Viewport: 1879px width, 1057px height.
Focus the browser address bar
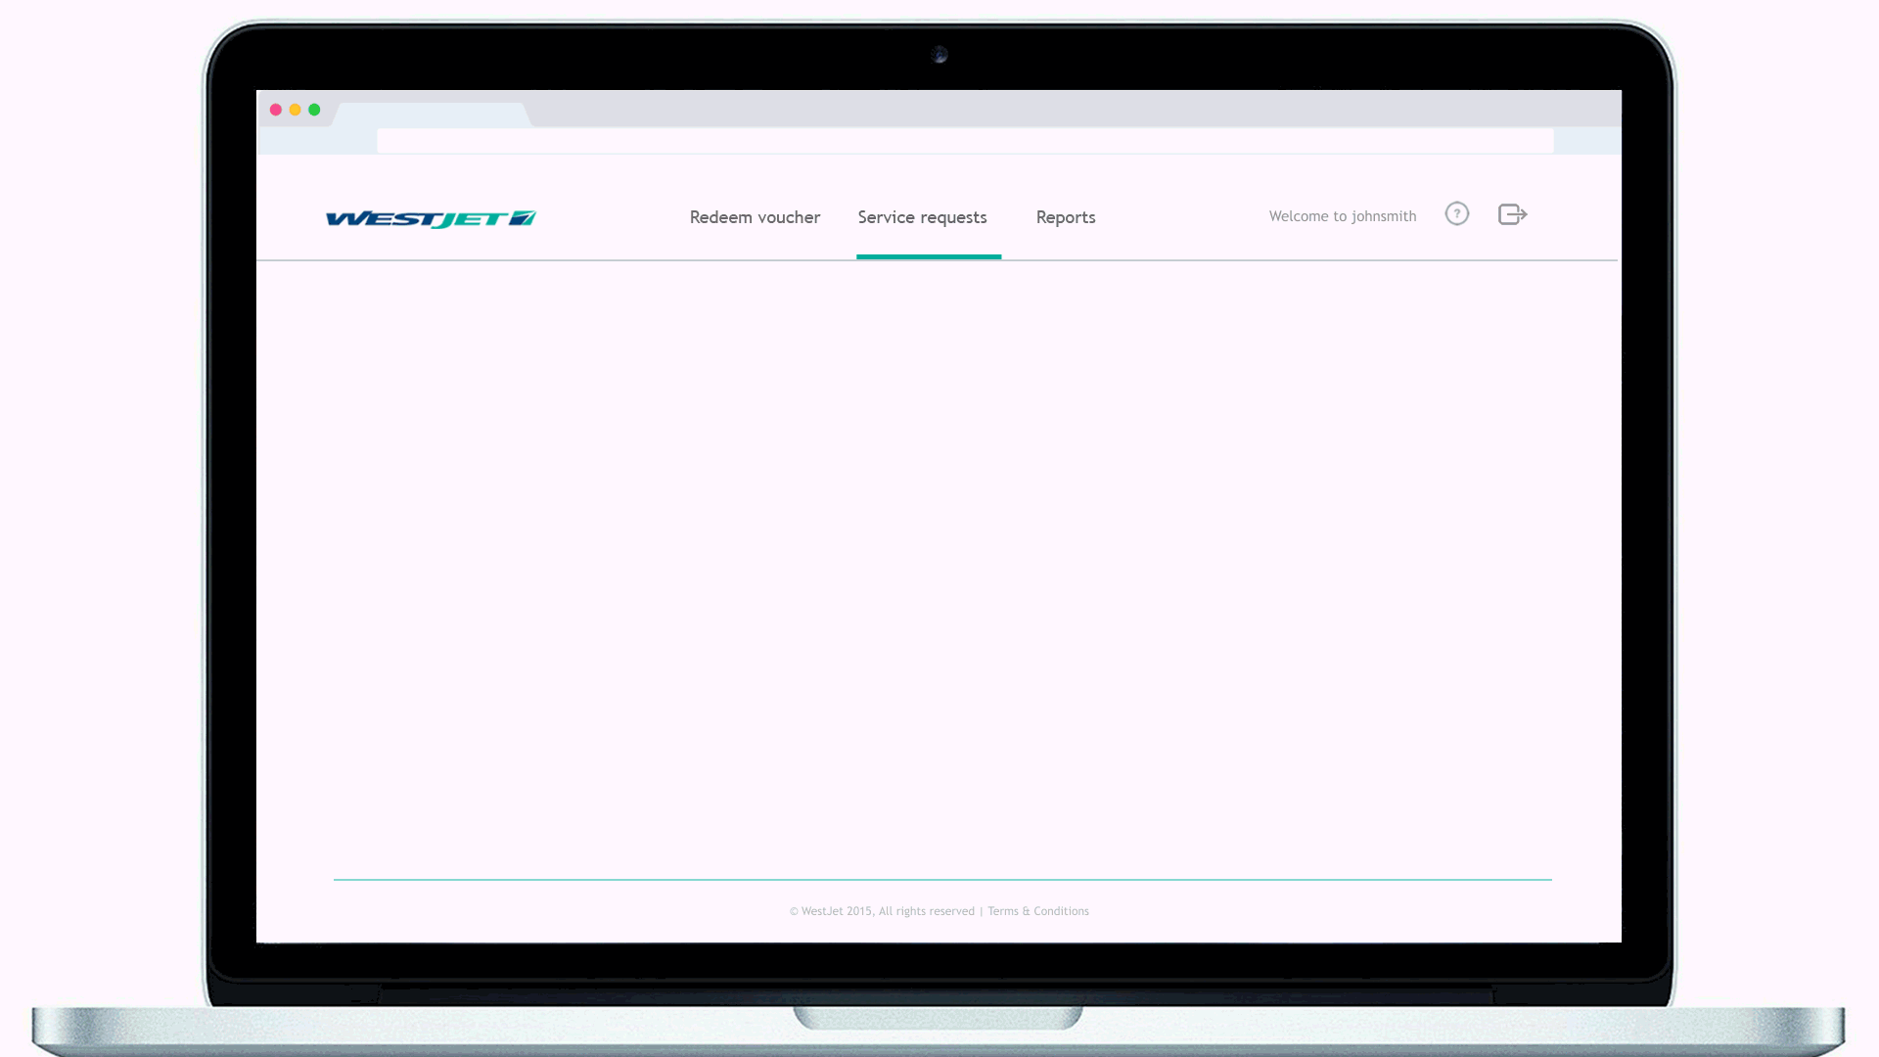click(964, 141)
